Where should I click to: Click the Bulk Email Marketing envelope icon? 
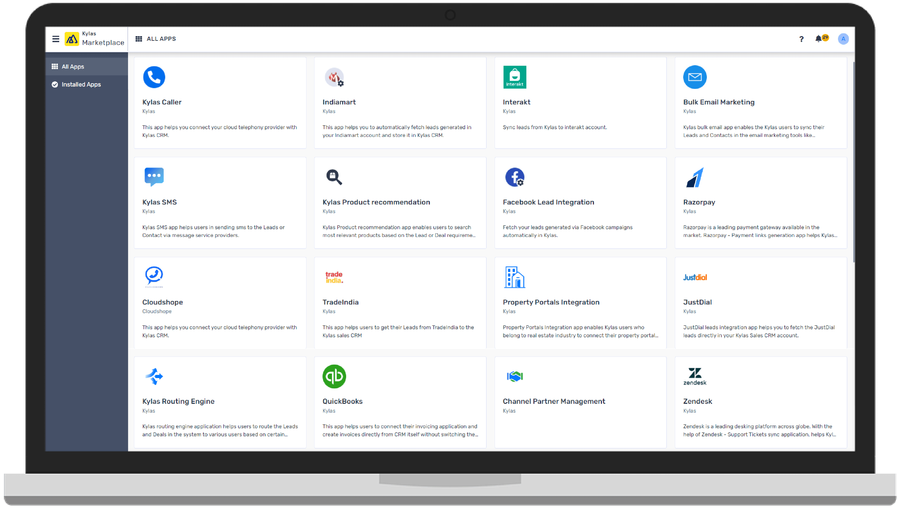point(694,77)
